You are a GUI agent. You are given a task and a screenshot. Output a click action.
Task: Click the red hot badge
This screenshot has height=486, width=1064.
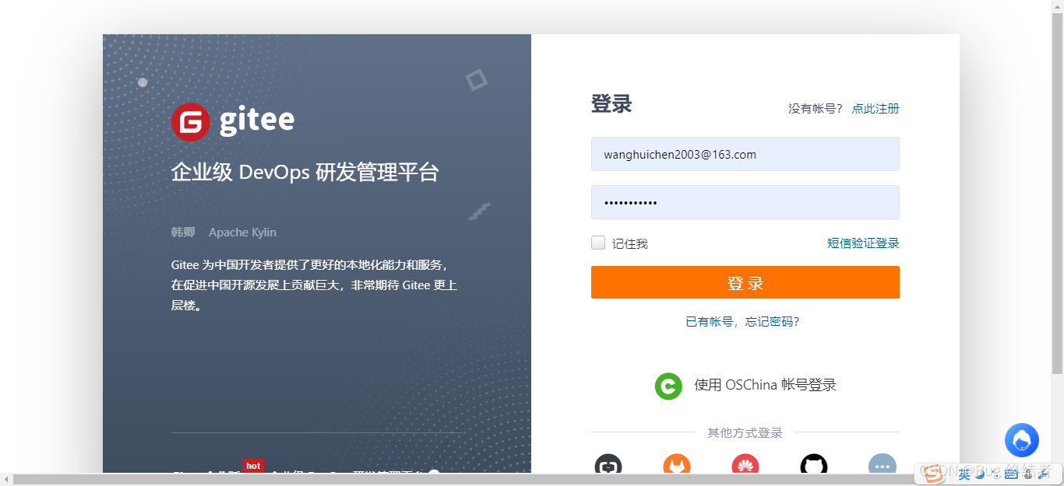pyautogui.click(x=253, y=466)
